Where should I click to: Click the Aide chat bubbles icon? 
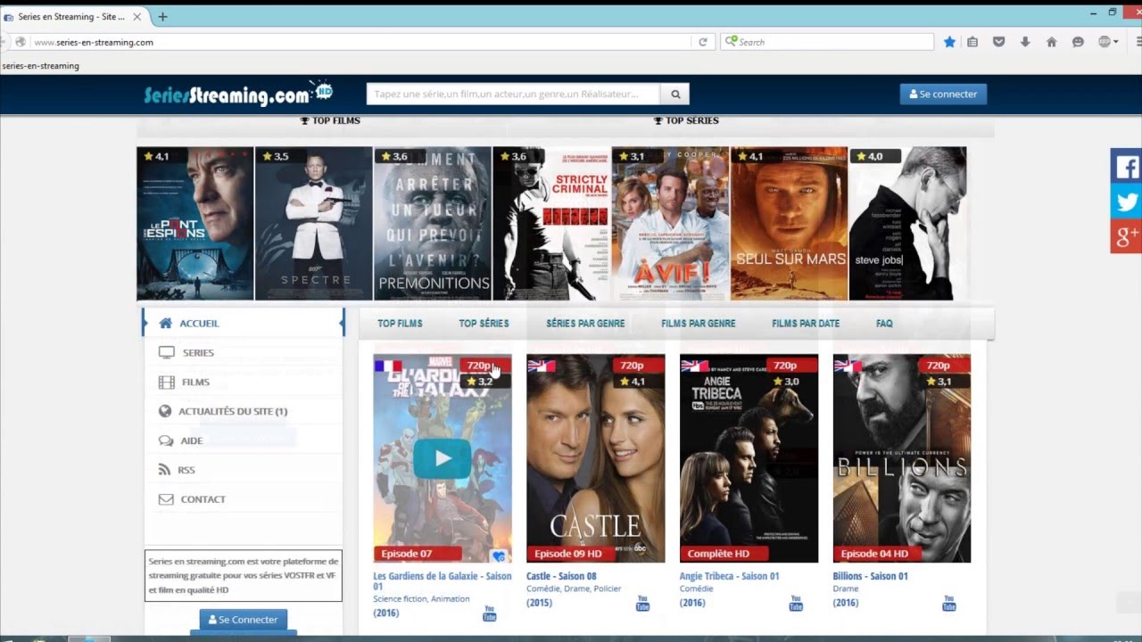(166, 440)
